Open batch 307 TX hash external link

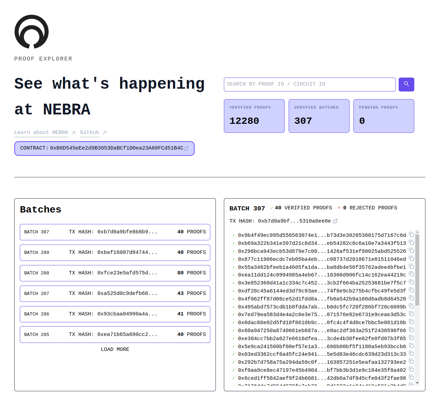(335, 221)
